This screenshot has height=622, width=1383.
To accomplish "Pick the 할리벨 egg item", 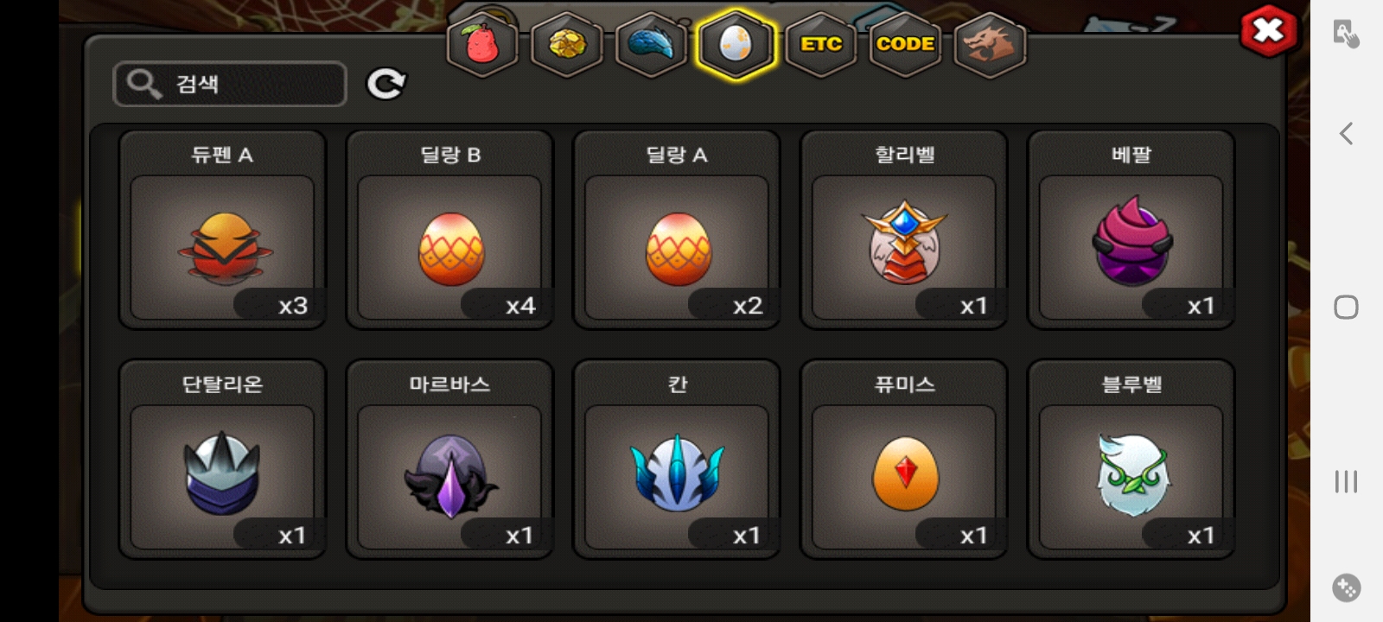I will point(904,230).
